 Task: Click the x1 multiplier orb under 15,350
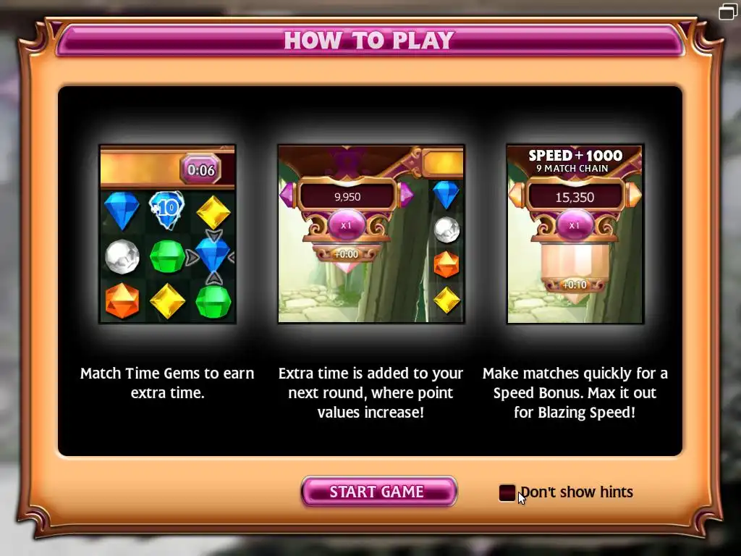pyautogui.click(x=575, y=226)
